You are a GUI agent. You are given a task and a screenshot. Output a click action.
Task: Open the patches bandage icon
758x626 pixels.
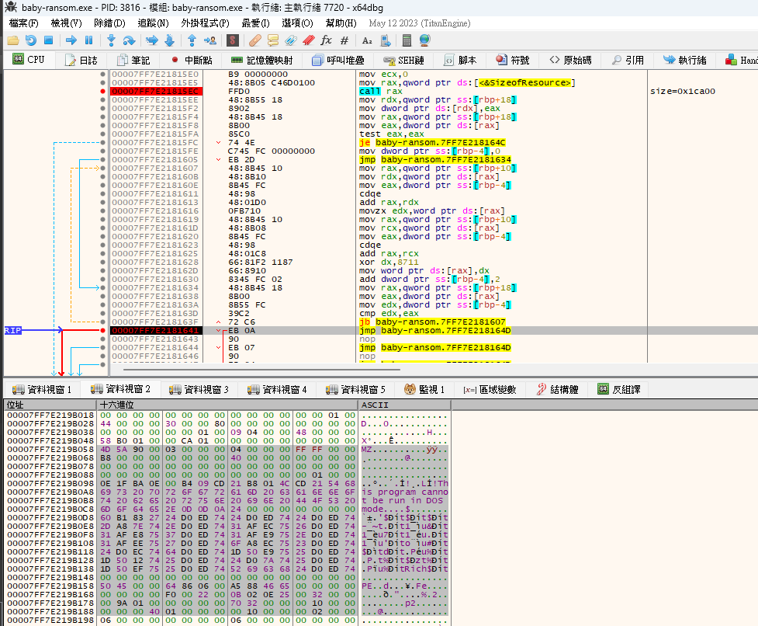[255, 40]
